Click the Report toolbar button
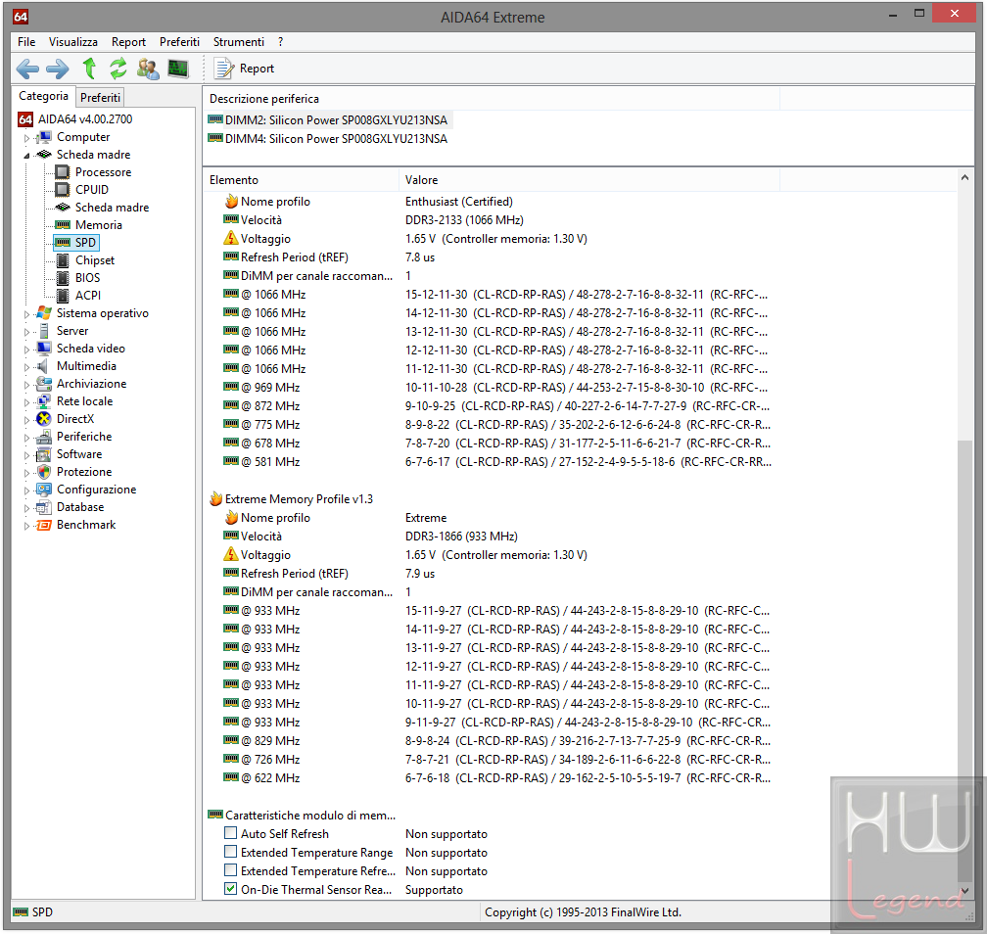Viewport: 987px width, 934px height. click(x=244, y=68)
